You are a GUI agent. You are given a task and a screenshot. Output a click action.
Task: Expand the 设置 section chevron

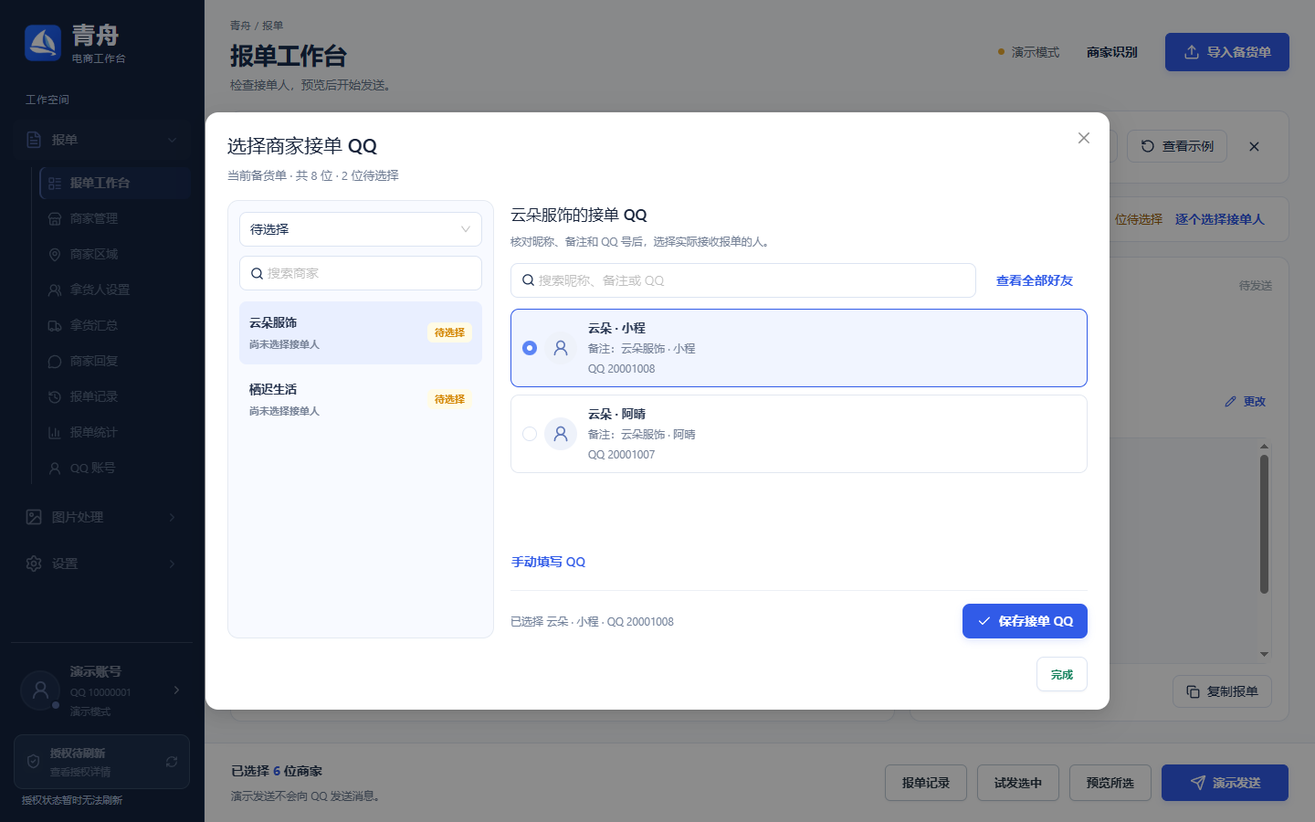172,564
